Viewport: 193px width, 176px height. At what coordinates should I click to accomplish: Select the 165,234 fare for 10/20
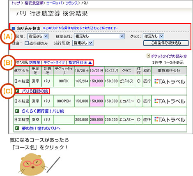82,81
